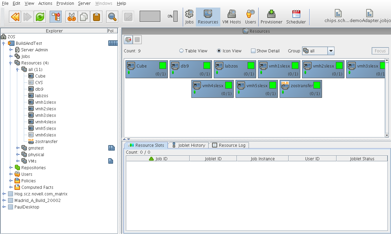Switch to the Joblet History tab

[x=189, y=145]
